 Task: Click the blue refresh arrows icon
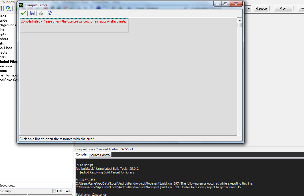coord(50,13)
